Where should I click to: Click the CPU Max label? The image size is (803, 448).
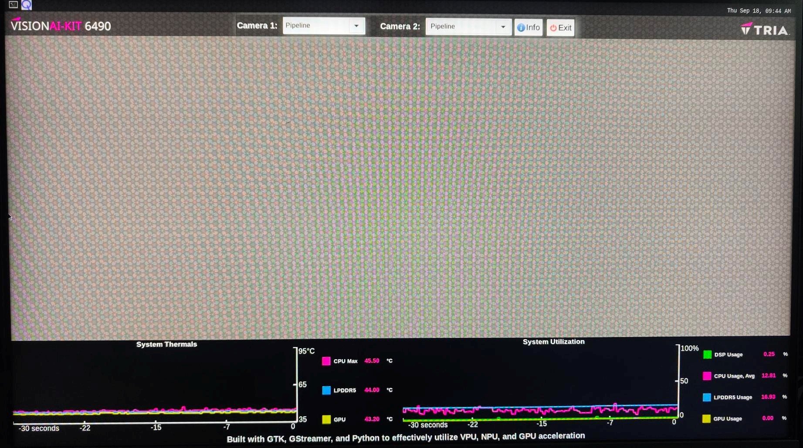(346, 361)
